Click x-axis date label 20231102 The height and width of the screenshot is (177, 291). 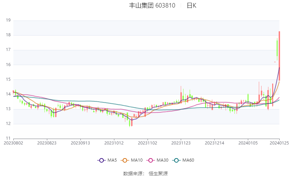coord(148,143)
